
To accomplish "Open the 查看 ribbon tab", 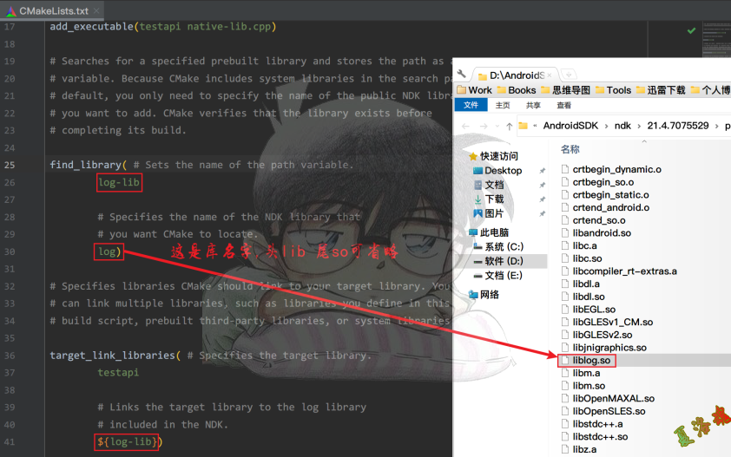I will pyautogui.click(x=564, y=105).
